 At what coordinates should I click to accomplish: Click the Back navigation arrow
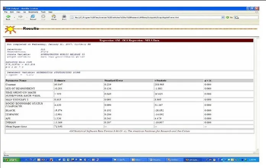pos(8,17)
